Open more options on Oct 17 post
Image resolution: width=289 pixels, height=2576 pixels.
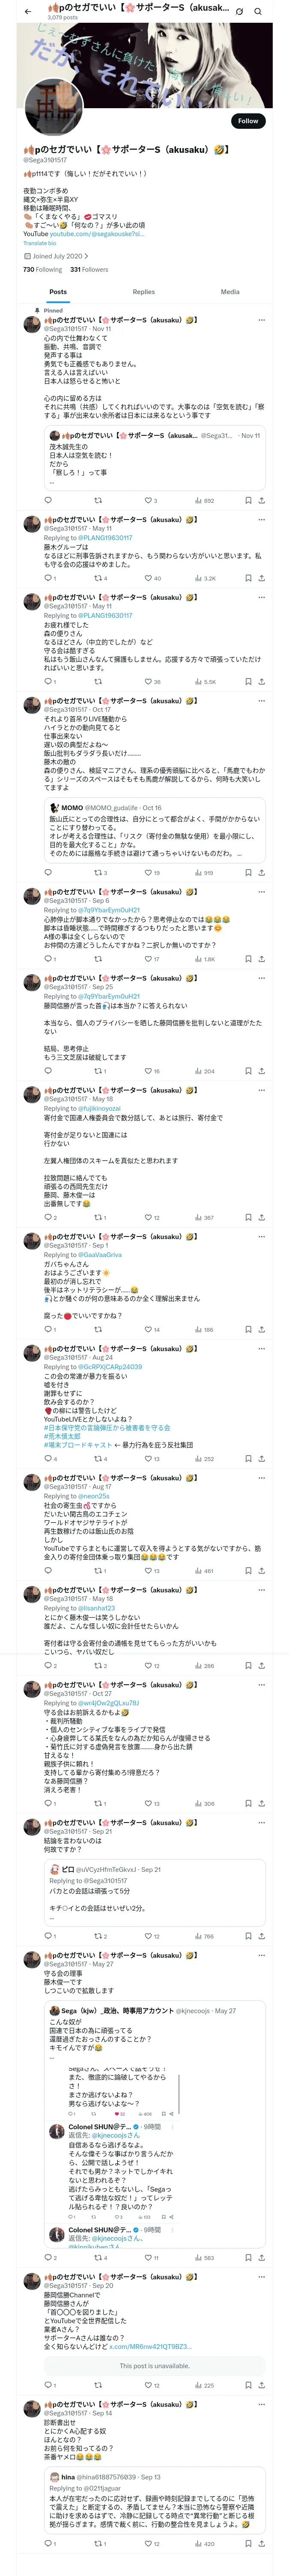(262, 701)
